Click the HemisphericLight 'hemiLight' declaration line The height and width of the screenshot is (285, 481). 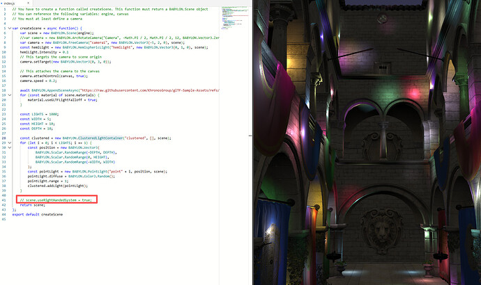pyautogui.click(x=114, y=47)
